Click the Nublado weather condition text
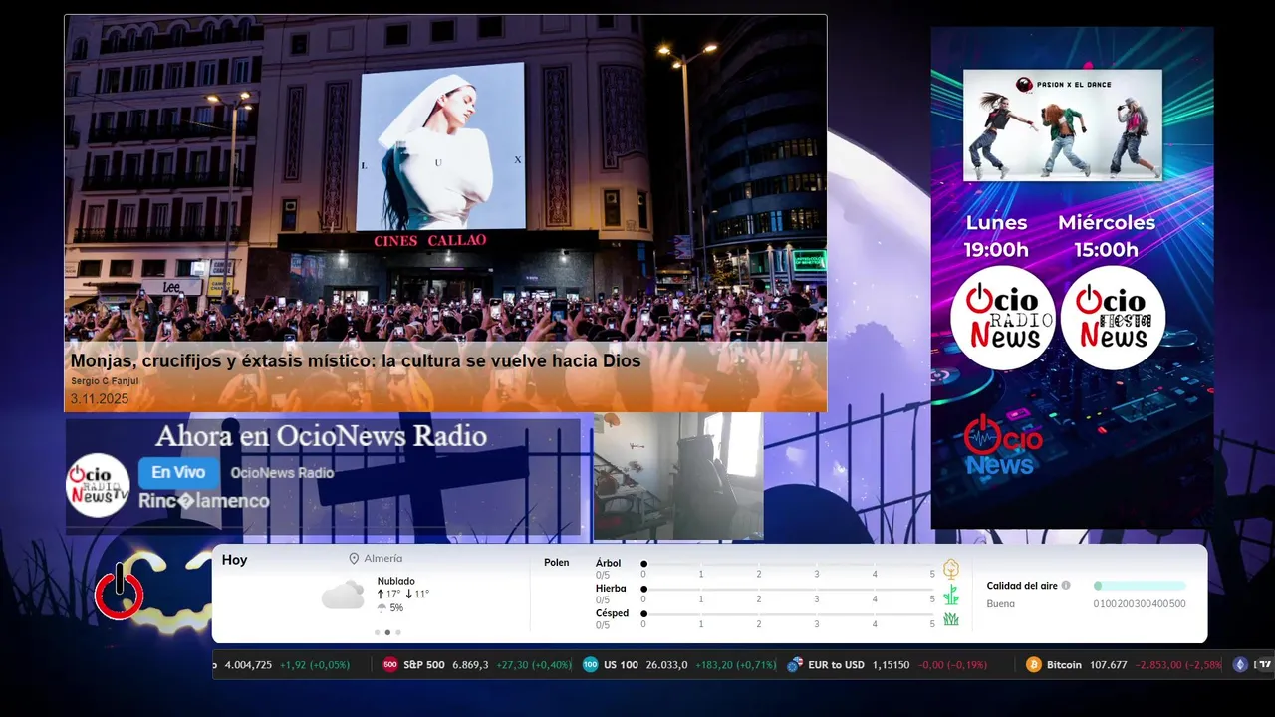The width and height of the screenshot is (1275, 717). click(396, 581)
